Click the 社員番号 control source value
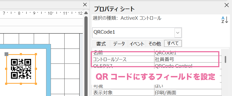Viewport: 232px width, 96px height. point(164,59)
